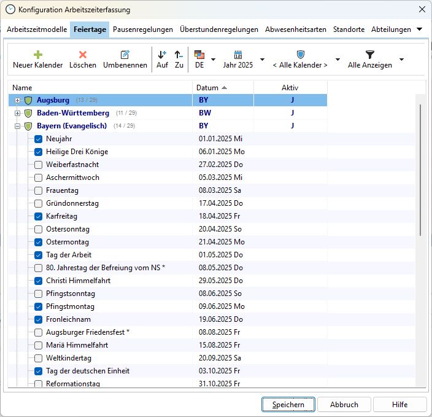432x417 pixels.
Task: Click the Abbruch button
Action: tap(344, 404)
